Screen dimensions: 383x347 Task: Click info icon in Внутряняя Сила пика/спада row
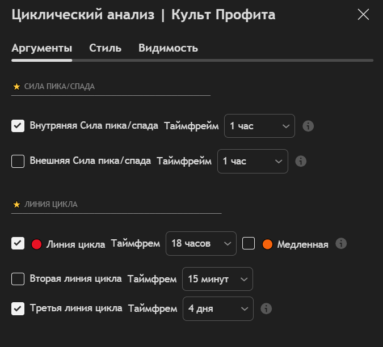point(308,126)
